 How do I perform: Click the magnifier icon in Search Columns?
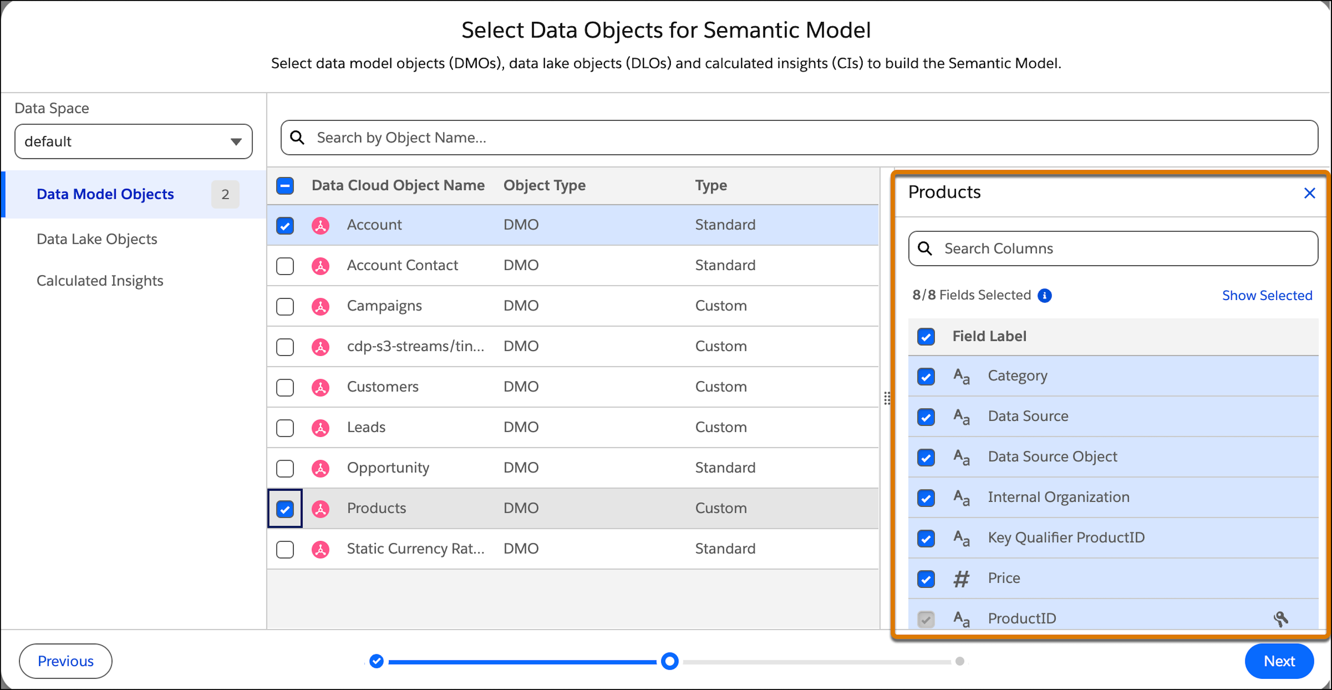coord(925,249)
